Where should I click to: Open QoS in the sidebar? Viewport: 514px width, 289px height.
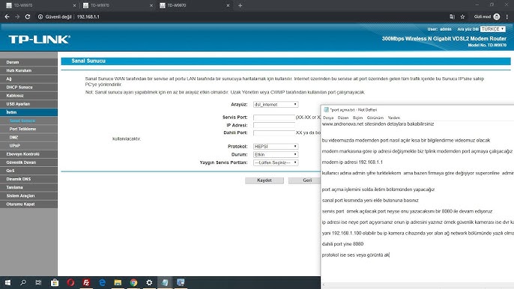point(28,171)
